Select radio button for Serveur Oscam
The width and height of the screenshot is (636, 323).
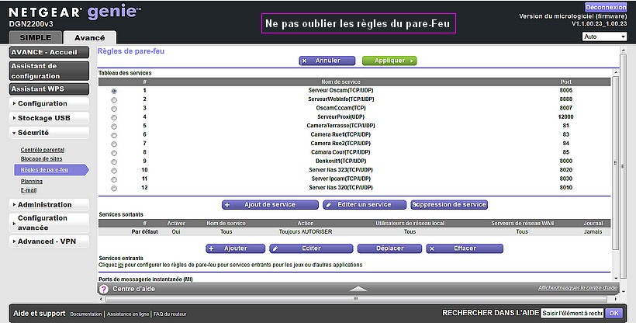click(114, 91)
